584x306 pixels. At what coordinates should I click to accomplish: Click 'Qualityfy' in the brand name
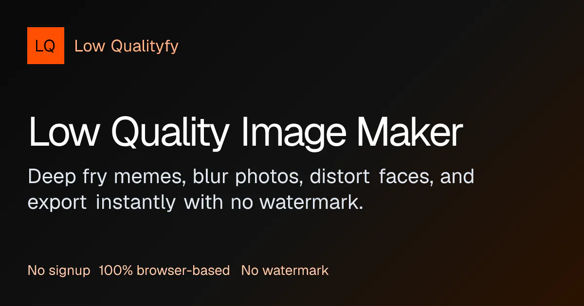145,47
